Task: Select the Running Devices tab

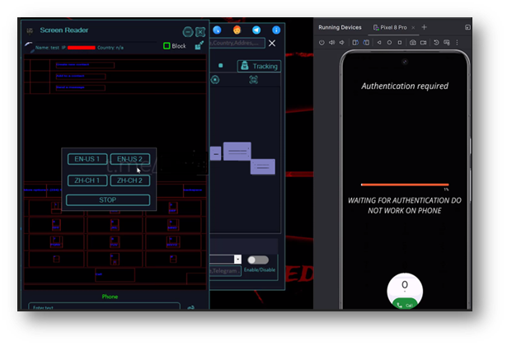Action: click(340, 27)
